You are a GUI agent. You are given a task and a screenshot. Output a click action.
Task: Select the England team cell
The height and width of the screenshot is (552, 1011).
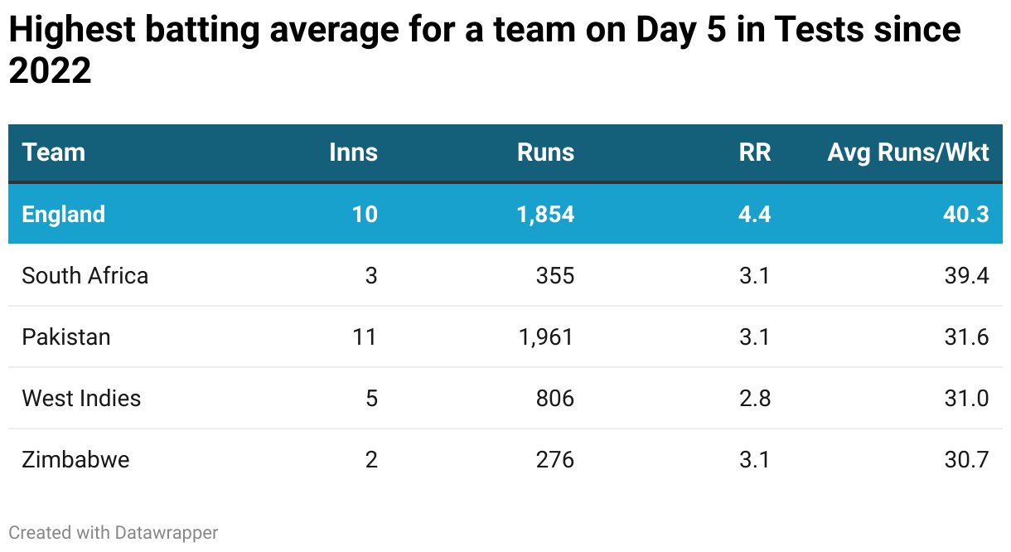point(64,214)
